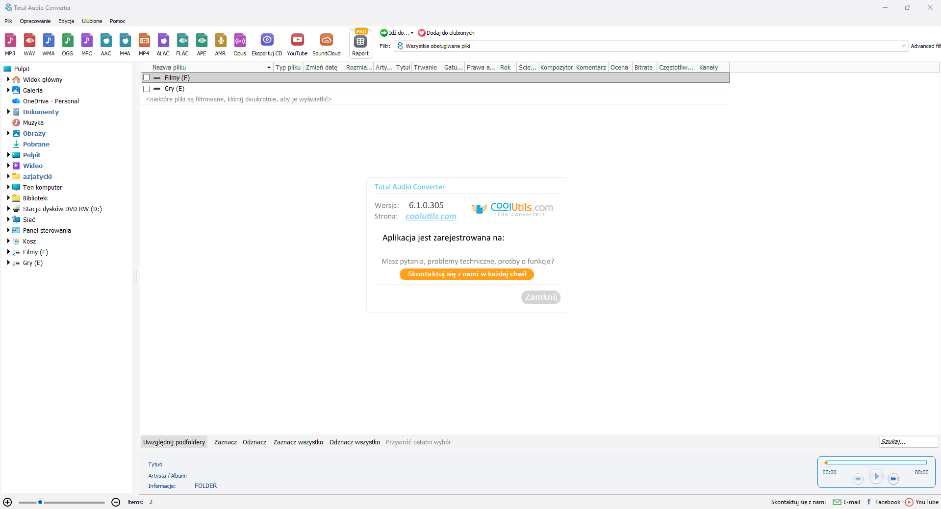This screenshot has width=941, height=509.
Task: Choose MPC format icon
Action: (87, 45)
